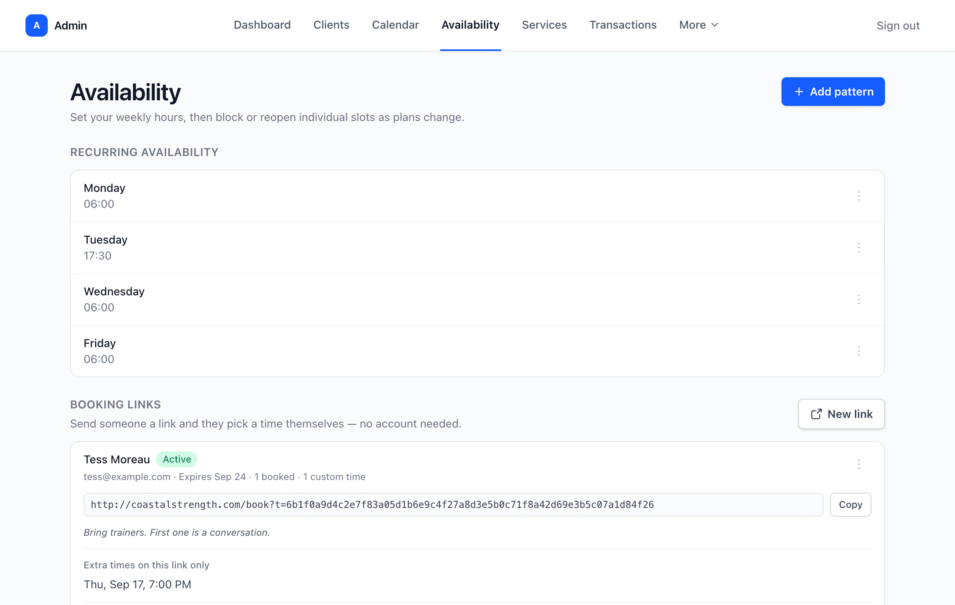955x605 pixels.
Task: Click extra time Thu, Sep 17, 7:00 PM
Action: (x=137, y=584)
